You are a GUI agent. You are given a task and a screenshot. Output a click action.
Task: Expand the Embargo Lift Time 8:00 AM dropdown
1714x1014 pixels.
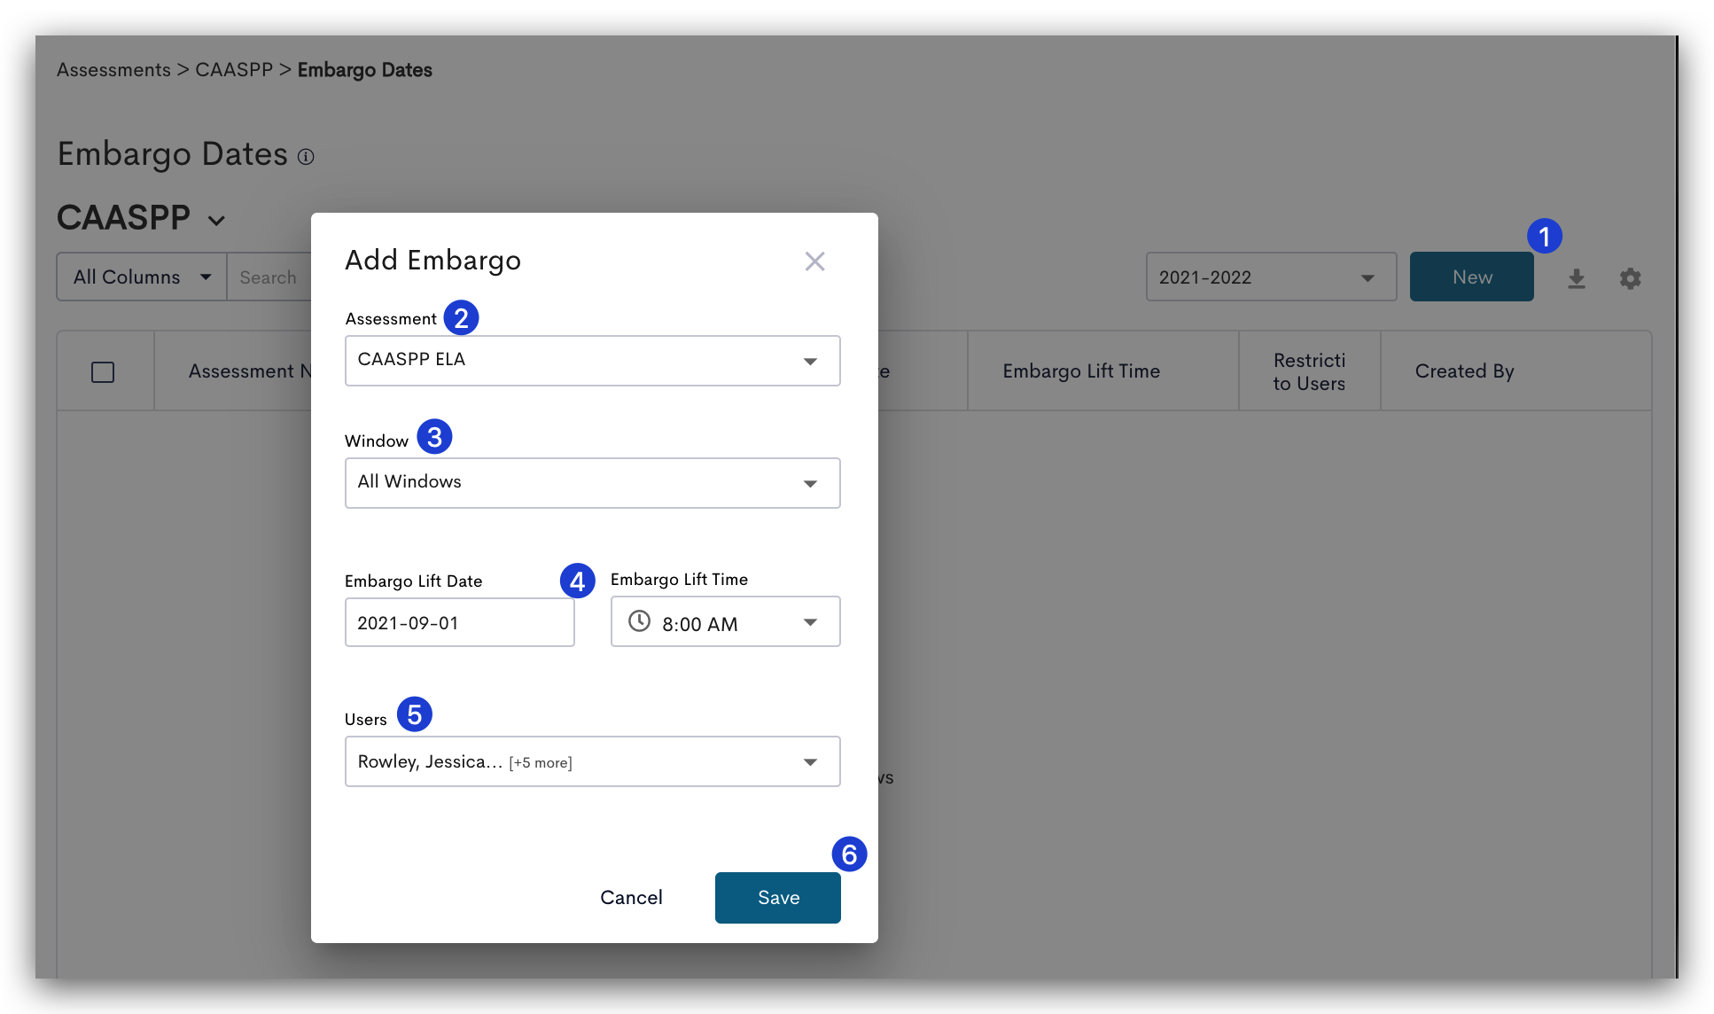[725, 622]
